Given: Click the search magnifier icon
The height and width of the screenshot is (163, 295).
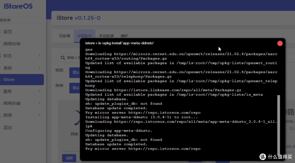Looking at the screenshot, I should click(62, 58).
